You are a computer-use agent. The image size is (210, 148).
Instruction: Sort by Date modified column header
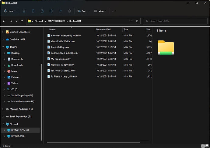tap(103, 29)
